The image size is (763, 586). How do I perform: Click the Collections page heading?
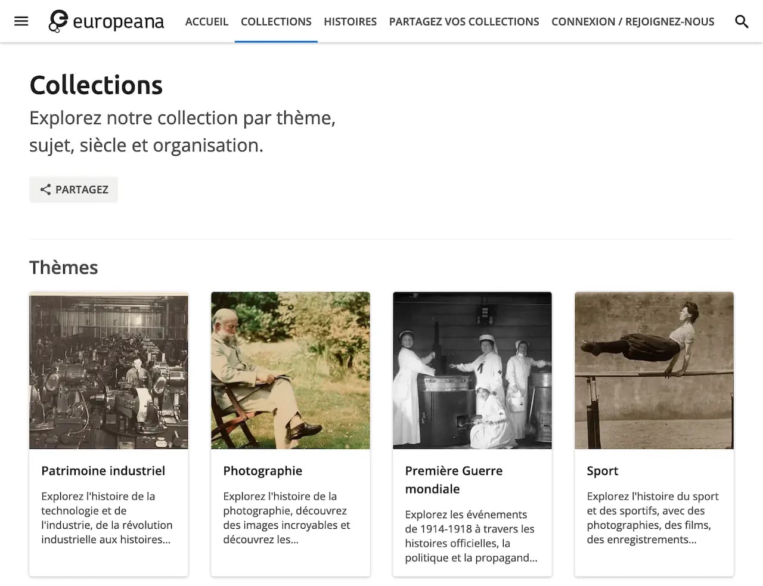[96, 85]
